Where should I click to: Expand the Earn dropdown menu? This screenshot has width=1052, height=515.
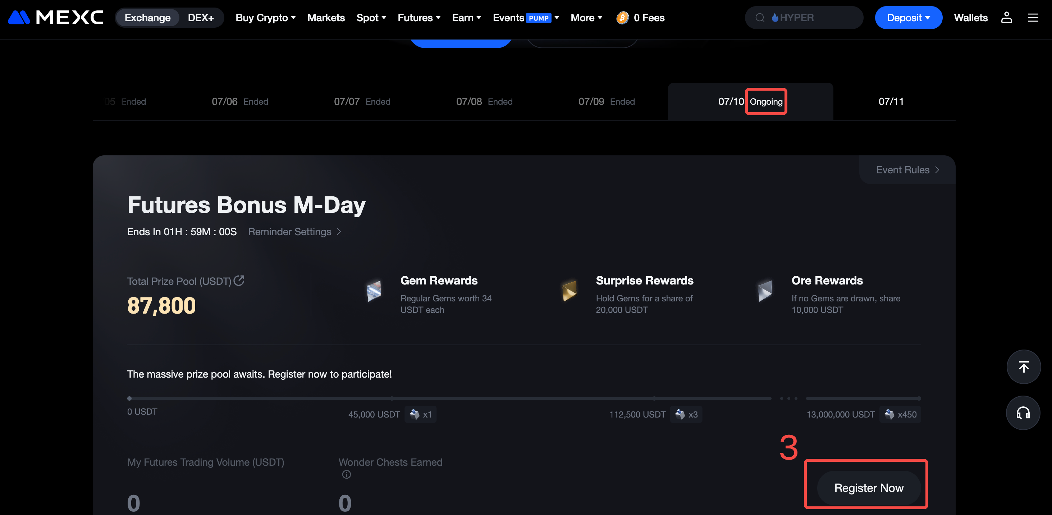tap(466, 18)
